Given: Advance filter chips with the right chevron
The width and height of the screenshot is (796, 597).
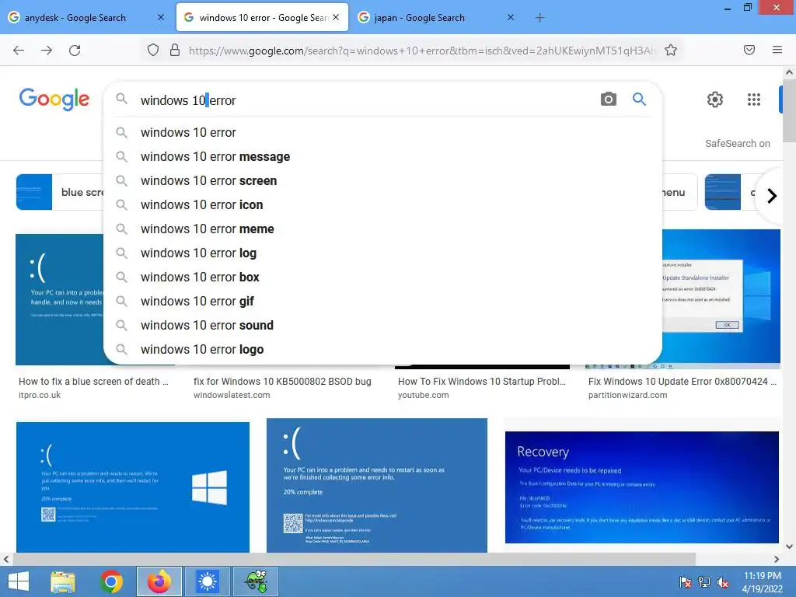Looking at the screenshot, I should pos(772,195).
